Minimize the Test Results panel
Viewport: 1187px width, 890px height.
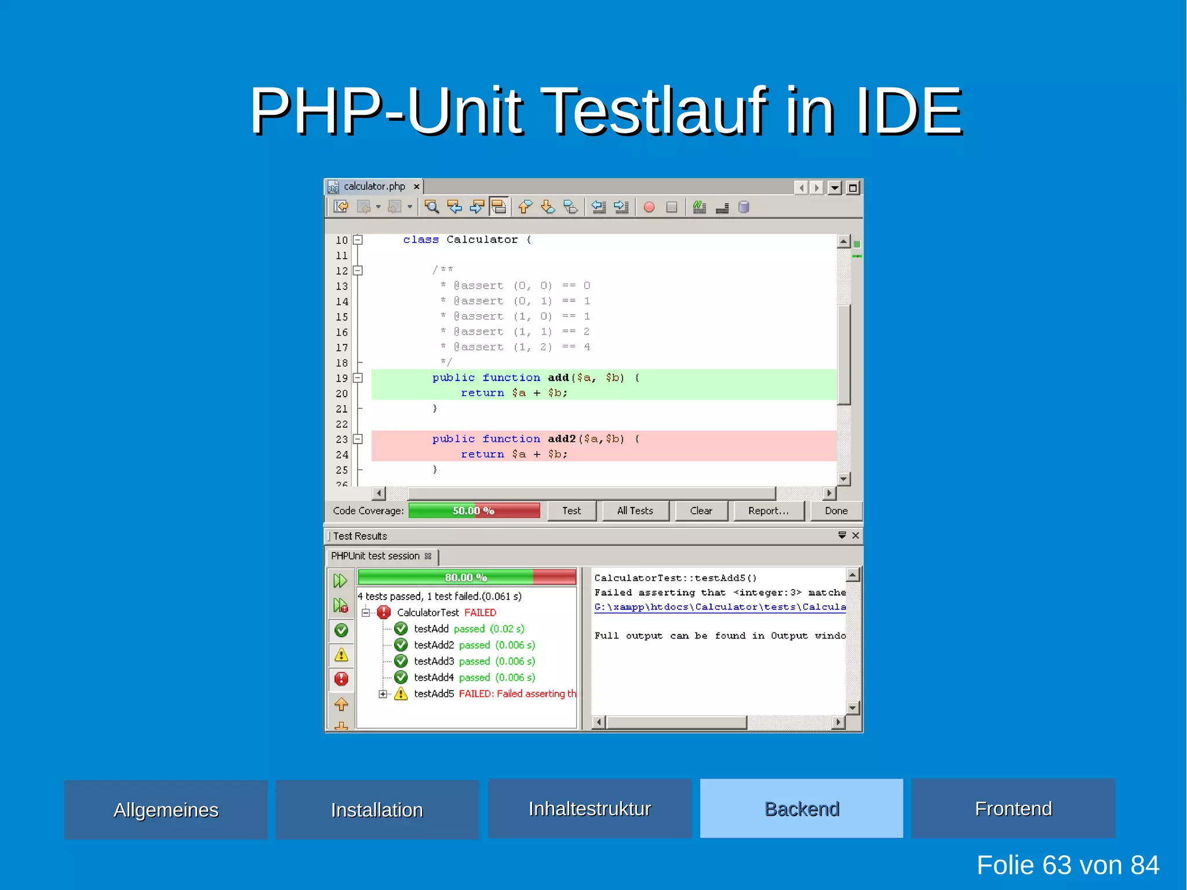(x=842, y=535)
